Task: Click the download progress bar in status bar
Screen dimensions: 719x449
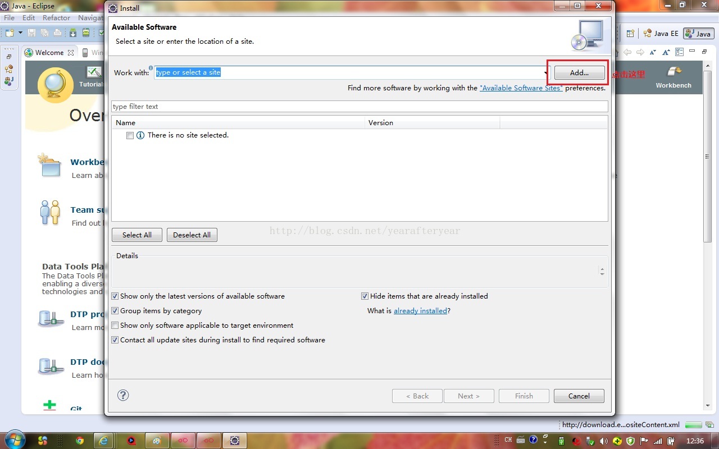Action: pos(694,425)
